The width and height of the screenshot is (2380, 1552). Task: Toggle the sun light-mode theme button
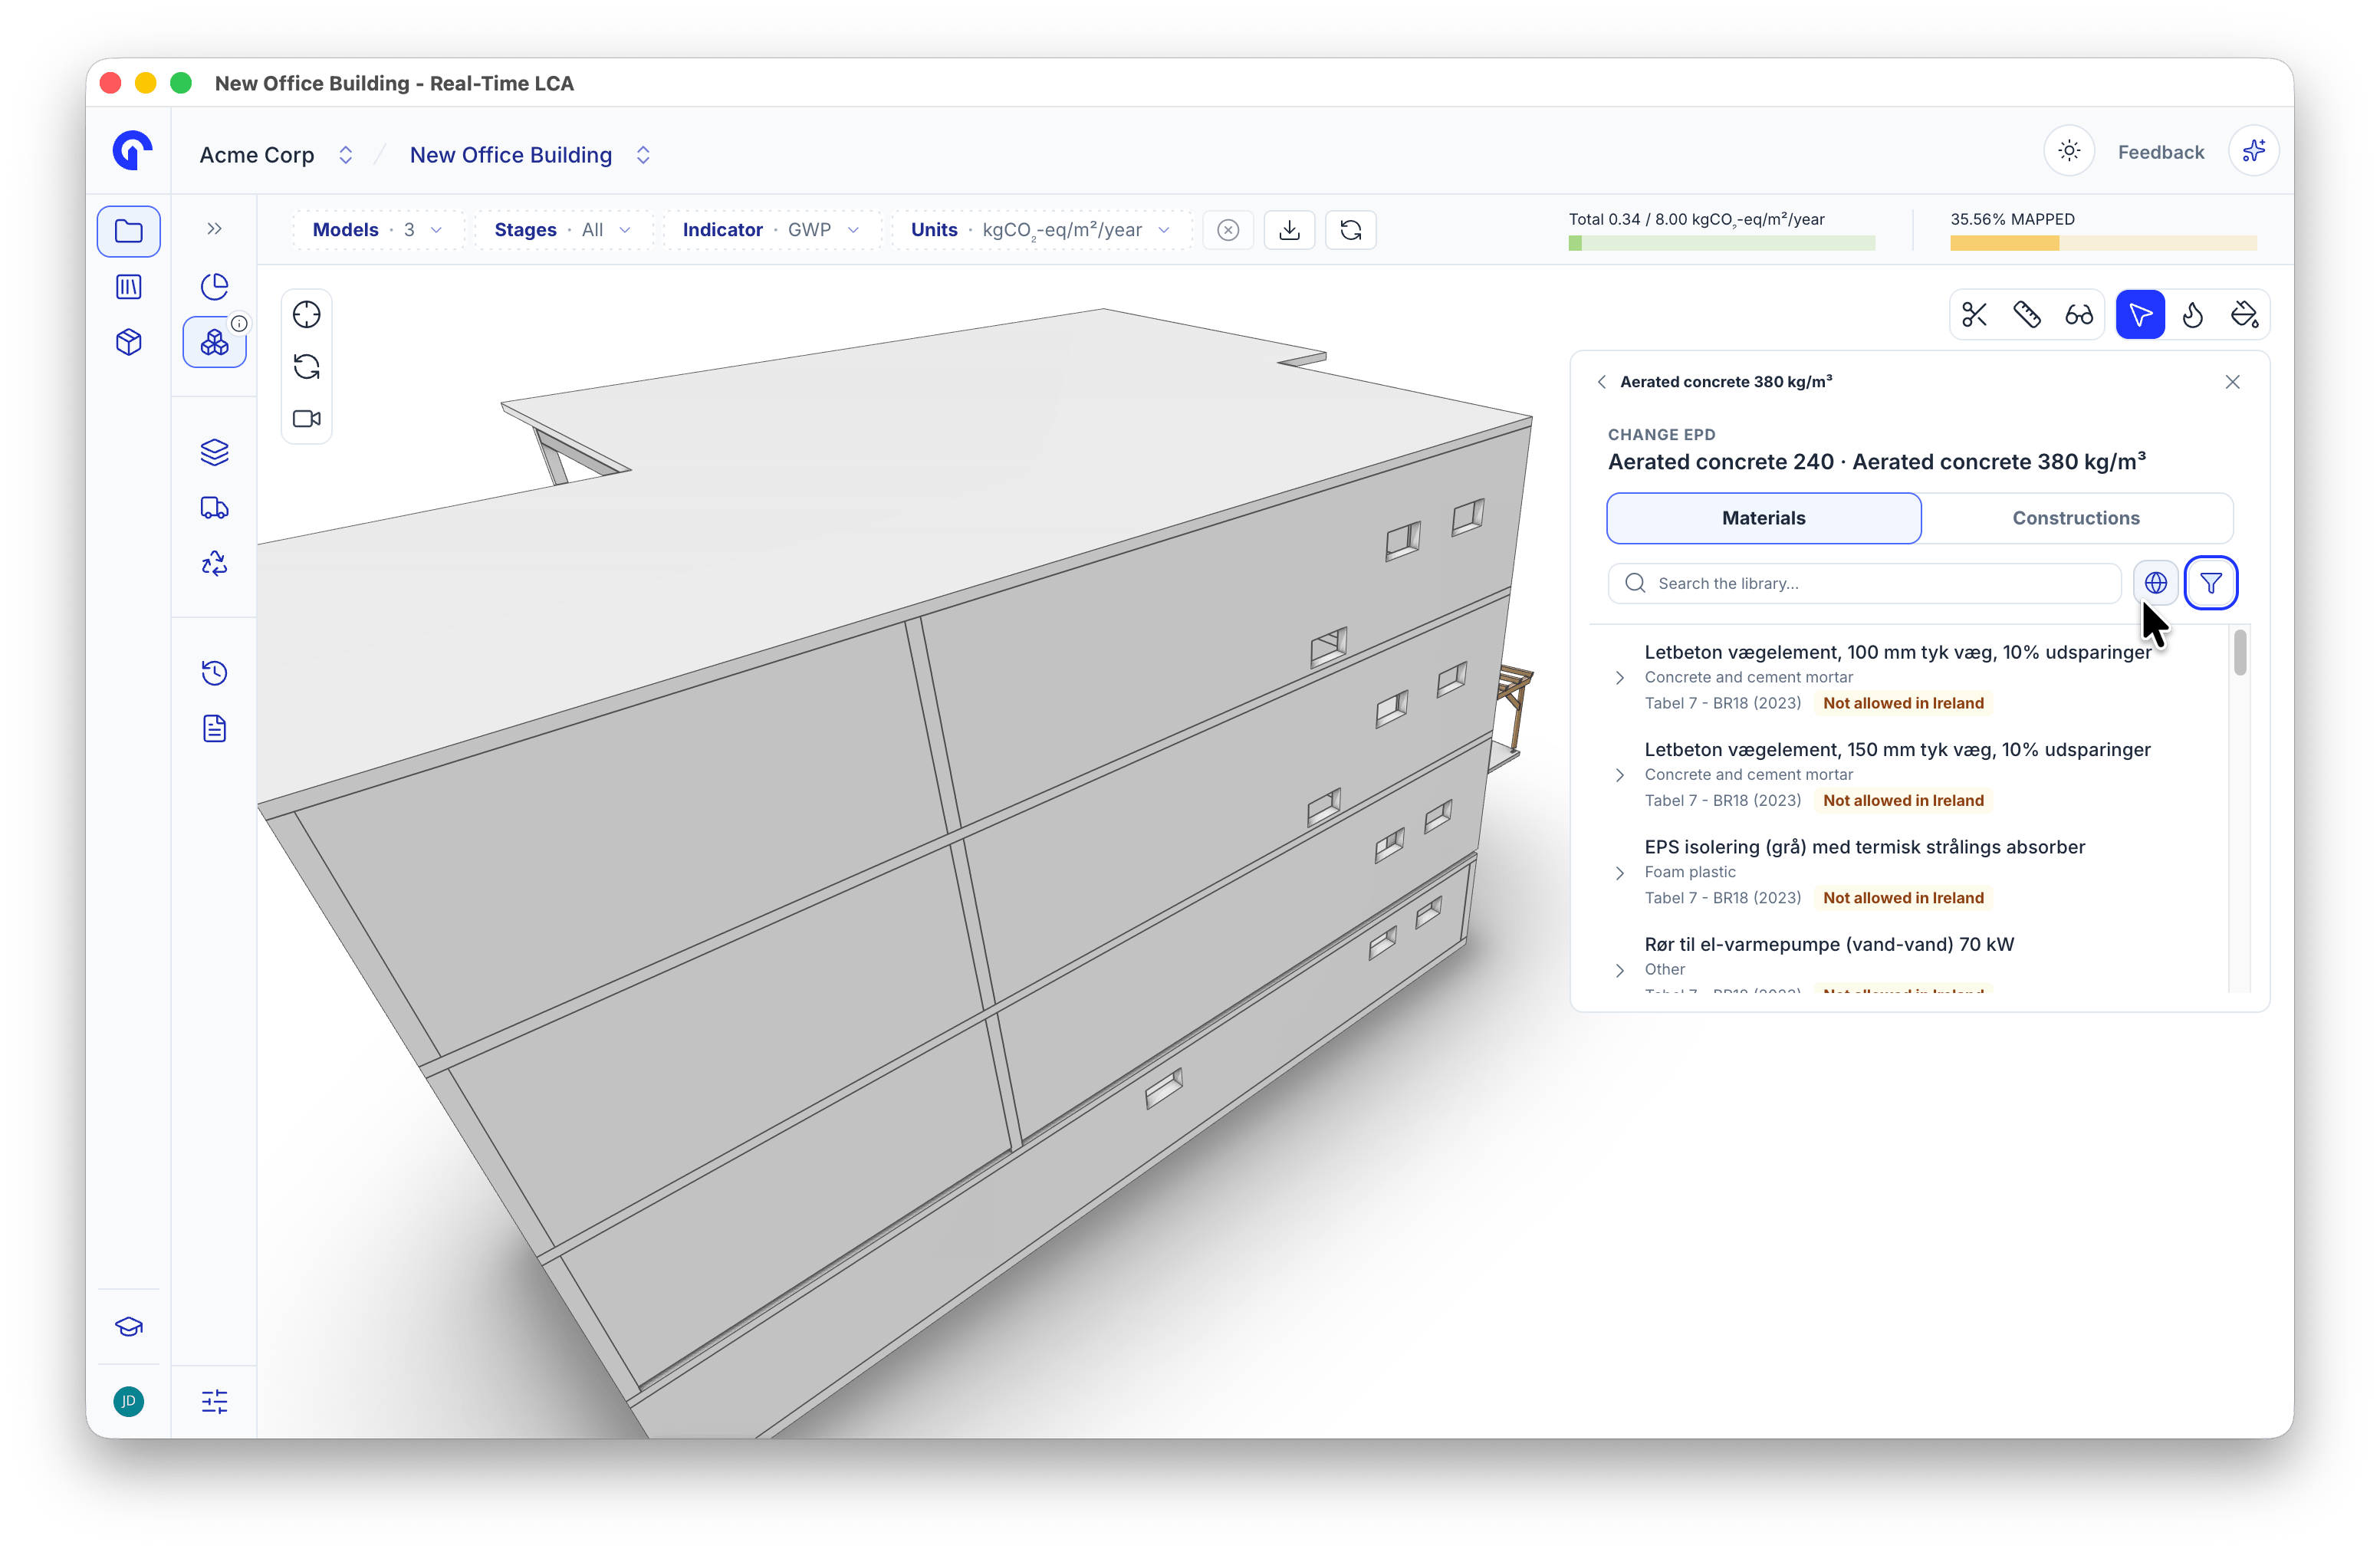click(2069, 152)
